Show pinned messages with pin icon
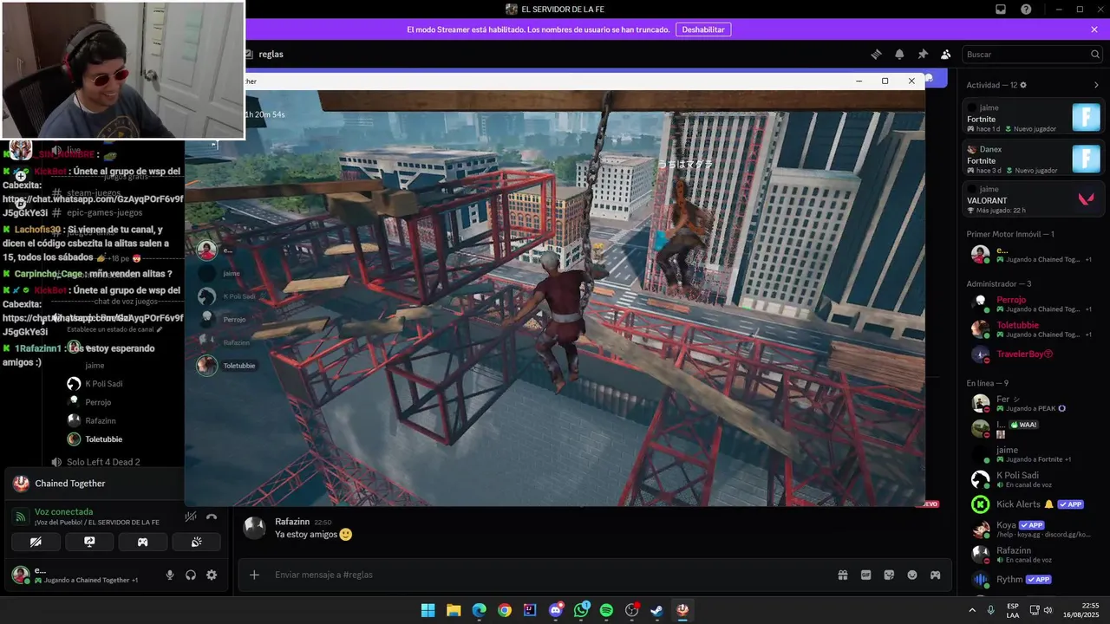Viewport: 1110px width, 624px height. pyautogui.click(x=923, y=54)
